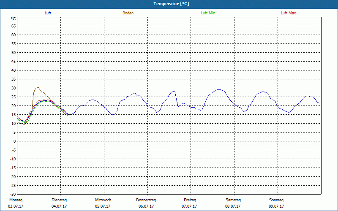This screenshot has width=338, height=211.
Task: Click the date '05.07.17'
Action: pos(103,206)
